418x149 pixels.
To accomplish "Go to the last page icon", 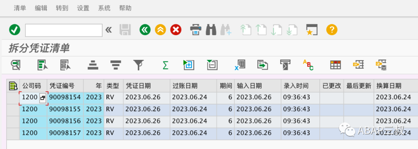I will 292,30.
